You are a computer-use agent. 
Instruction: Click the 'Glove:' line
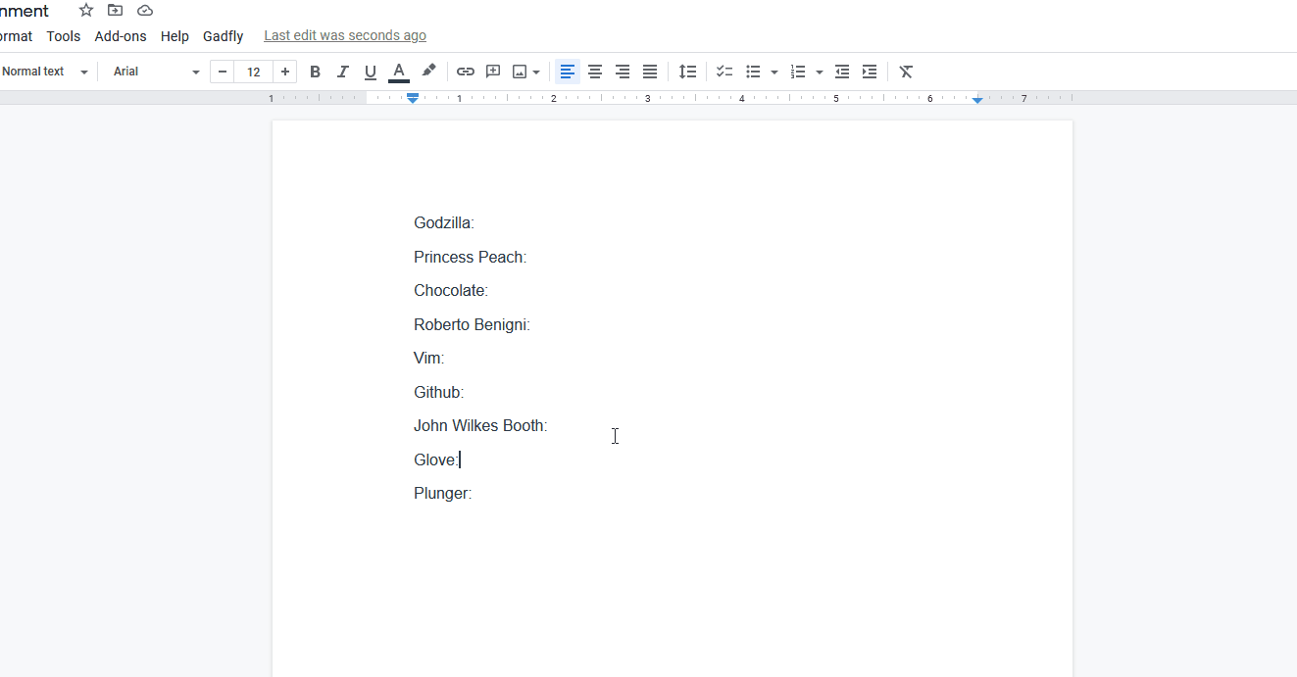tap(436, 459)
